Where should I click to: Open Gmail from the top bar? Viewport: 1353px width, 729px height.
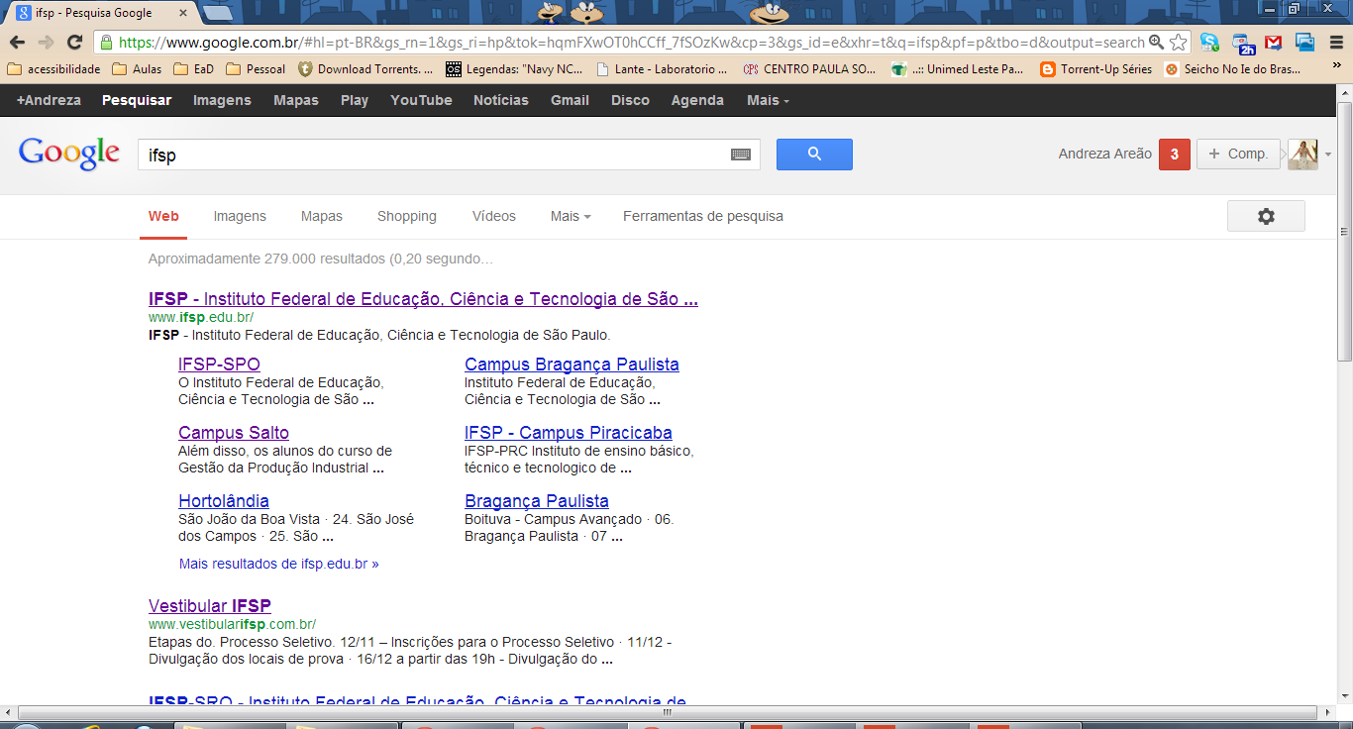(571, 100)
